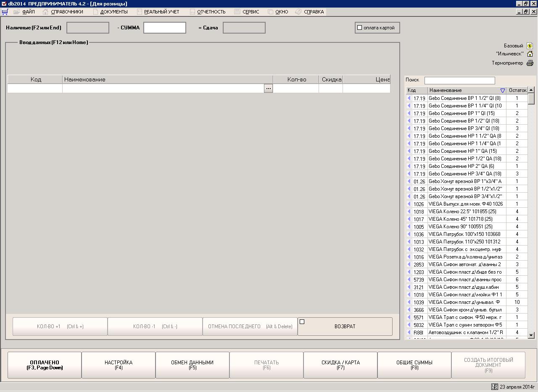The height and width of the screenshot is (392, 538).
Task: Click the calendar icon beside 23 апреля 2014г
Action: coord(494,387)
